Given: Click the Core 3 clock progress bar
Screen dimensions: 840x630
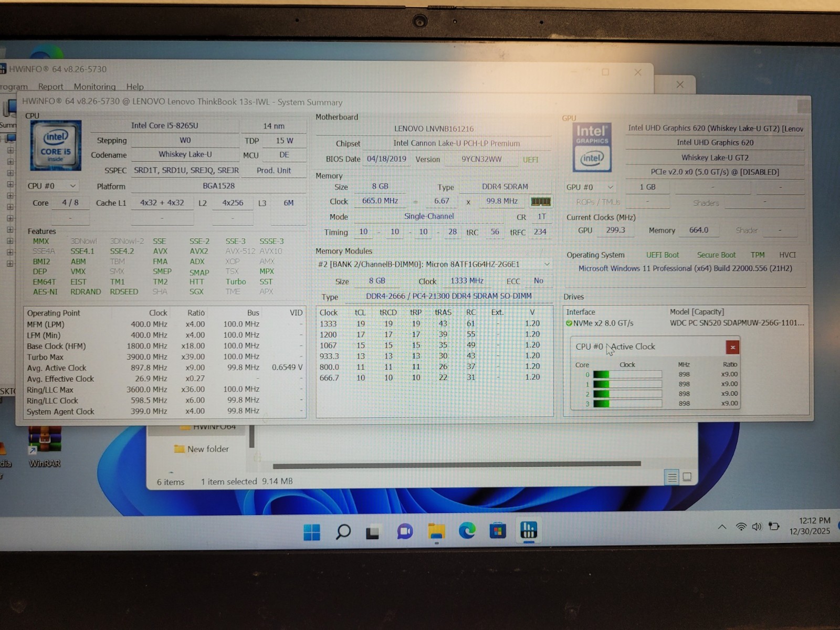Looking at the screenshot, I should coord(627,404).
